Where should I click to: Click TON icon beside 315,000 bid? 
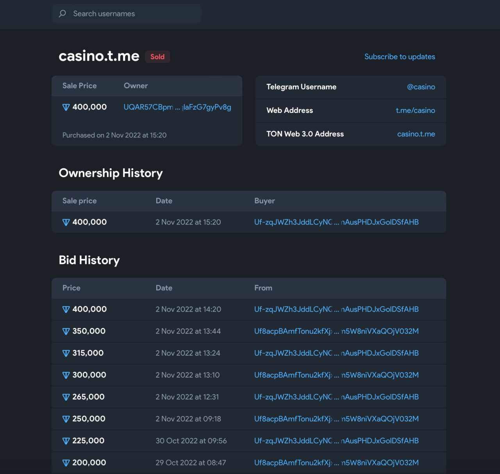[66, 353]
